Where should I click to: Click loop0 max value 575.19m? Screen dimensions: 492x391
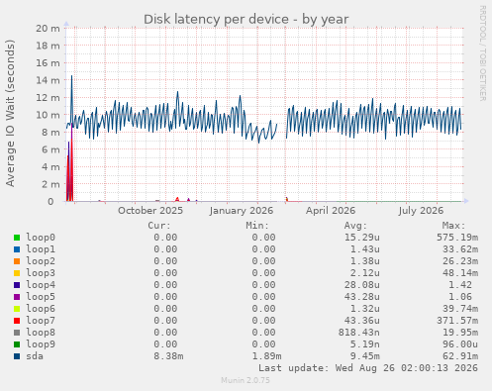coord(457,238)
